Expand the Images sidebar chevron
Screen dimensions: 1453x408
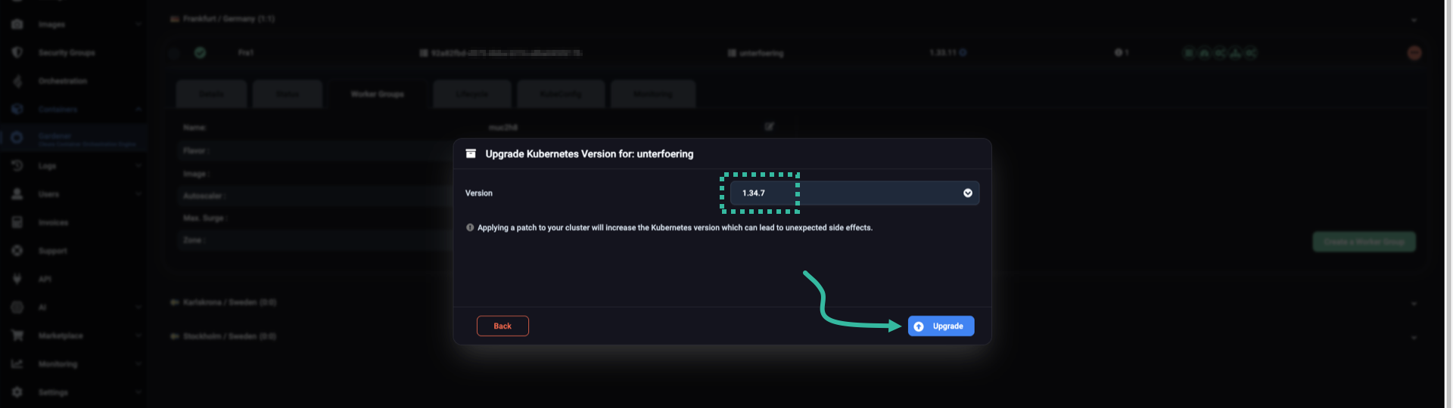tap(138, 25)
